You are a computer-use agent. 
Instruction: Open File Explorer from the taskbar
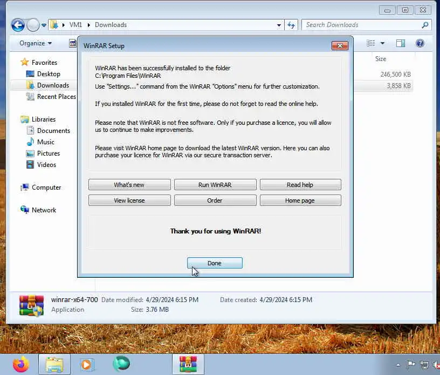[54, 365]
